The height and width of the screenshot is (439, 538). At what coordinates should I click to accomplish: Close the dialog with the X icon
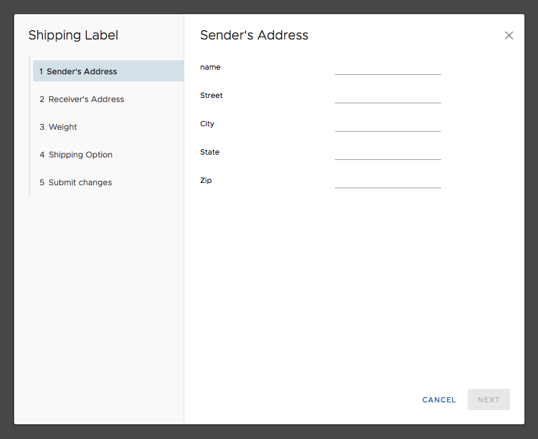508,35
